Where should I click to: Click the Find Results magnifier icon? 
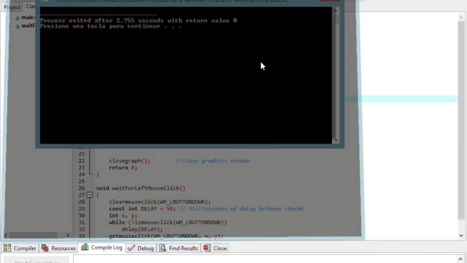(163, 248)
